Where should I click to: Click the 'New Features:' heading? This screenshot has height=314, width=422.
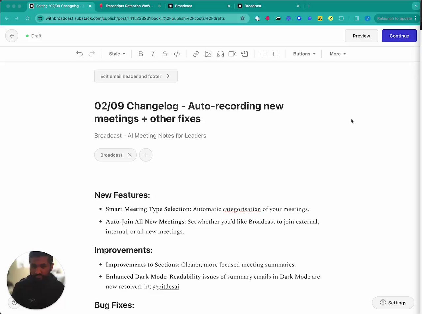click(122, 195)
